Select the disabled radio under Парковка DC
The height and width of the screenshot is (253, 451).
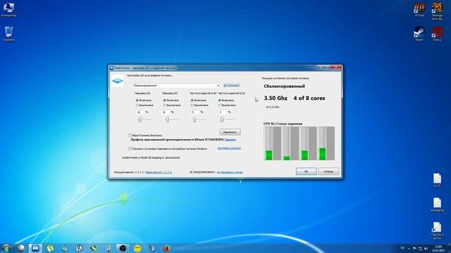pyautogui.click(x=164, y=105)
